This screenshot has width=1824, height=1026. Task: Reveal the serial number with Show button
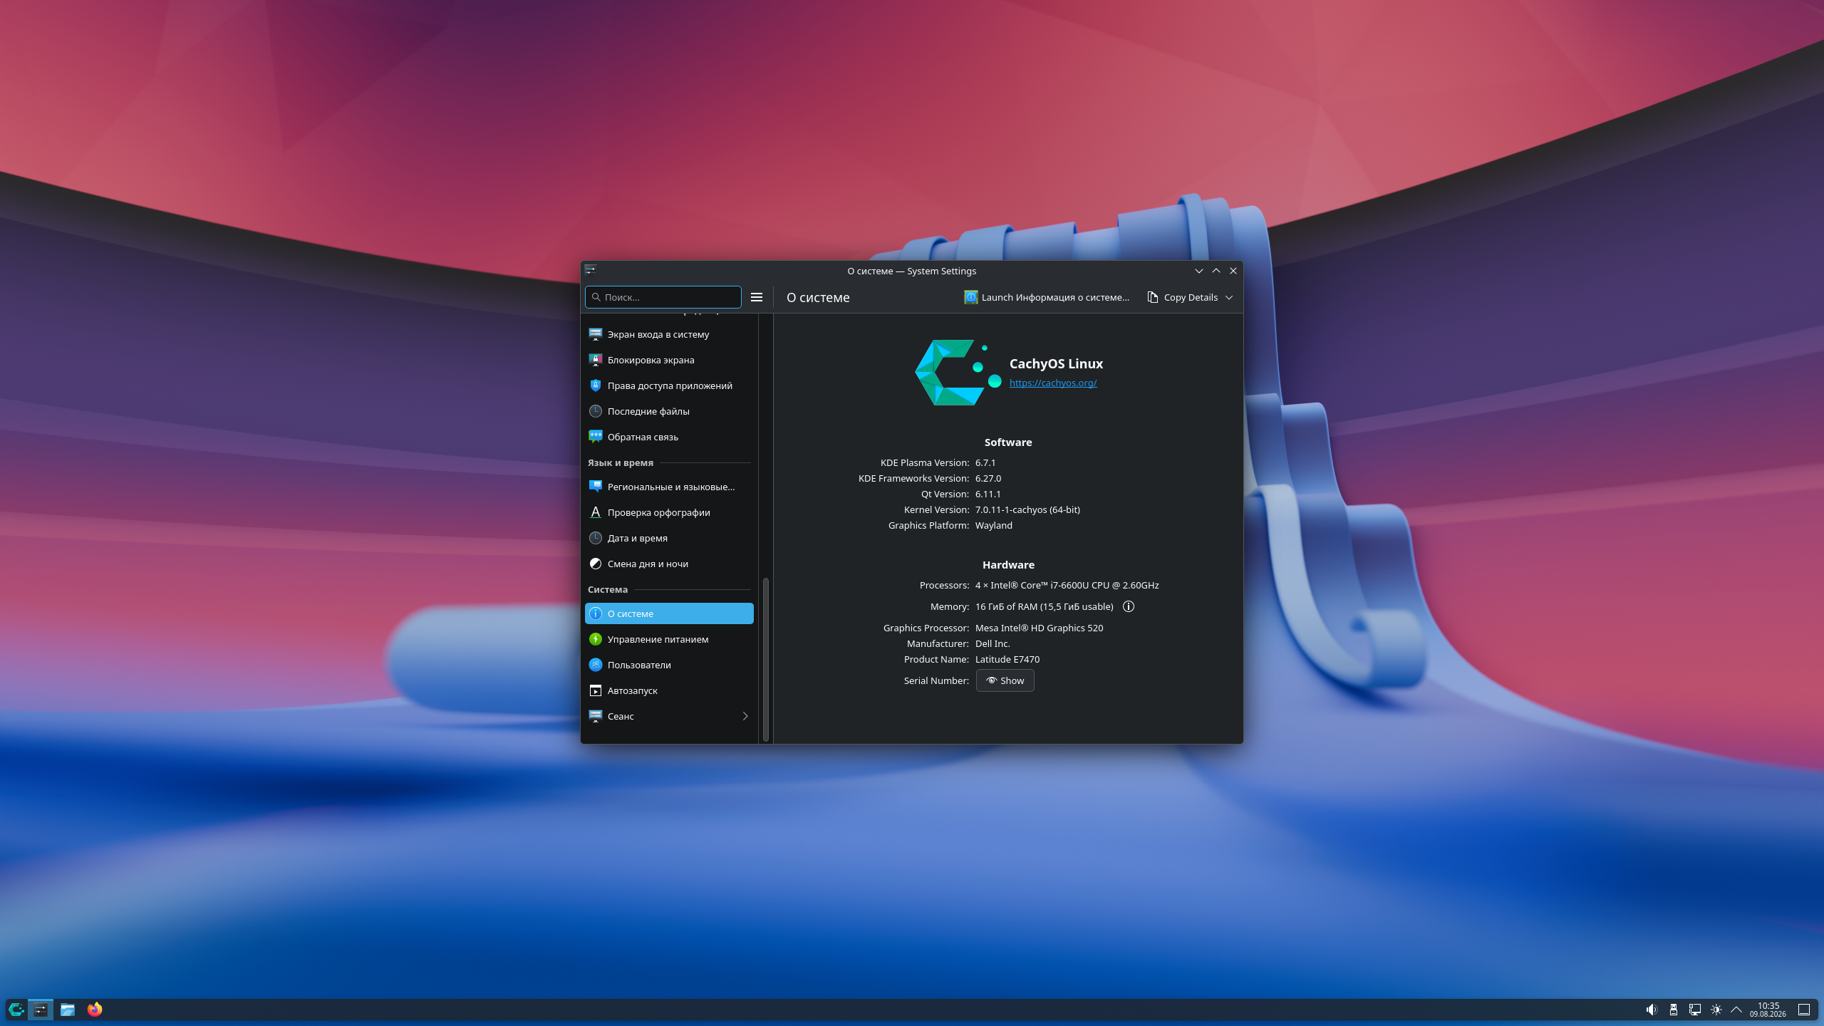click(x=1005, y=680)
